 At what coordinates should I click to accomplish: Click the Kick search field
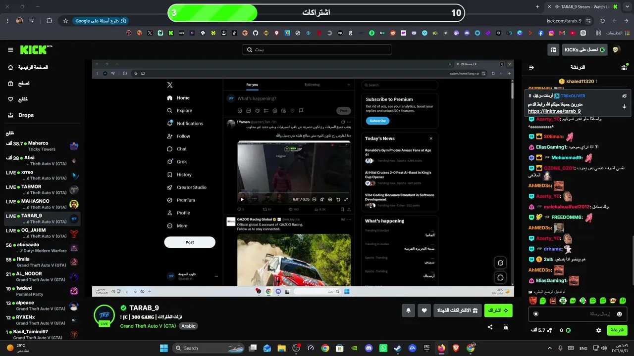pyautogui.click(x=317, y=50)
